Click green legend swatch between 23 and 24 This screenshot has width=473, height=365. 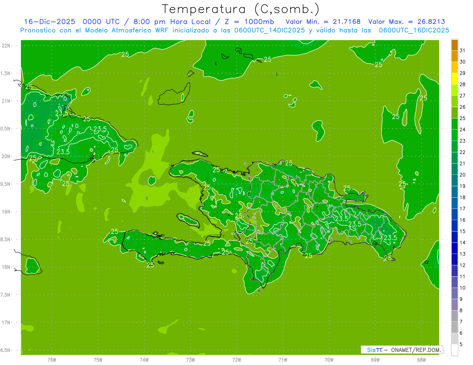[x=454, y=135]
